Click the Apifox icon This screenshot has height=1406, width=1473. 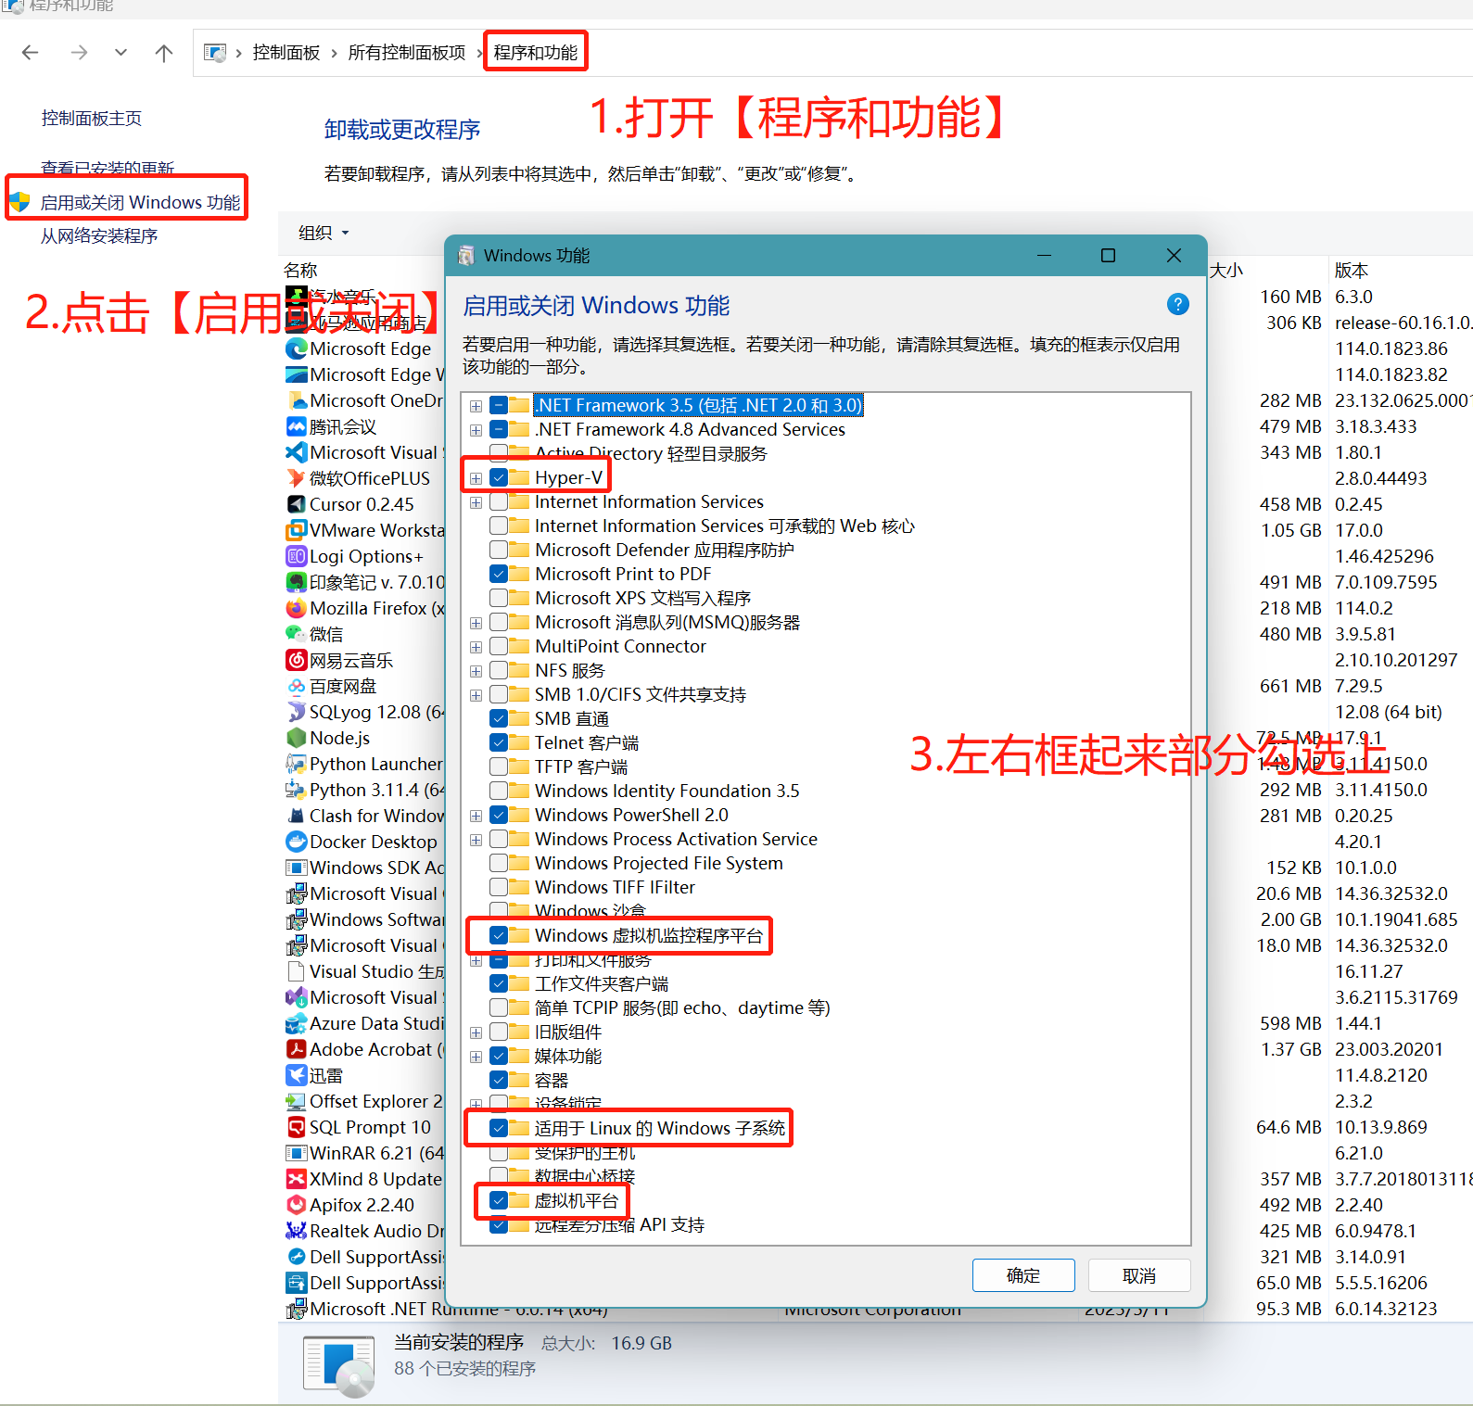pos(296,1205)
